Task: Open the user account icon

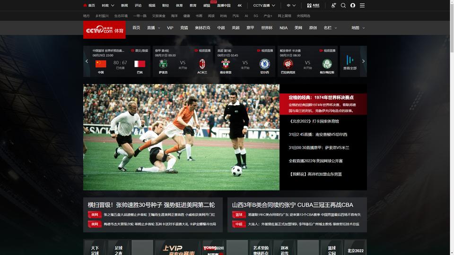Action: pyautogui.click(x=353, y=6)
